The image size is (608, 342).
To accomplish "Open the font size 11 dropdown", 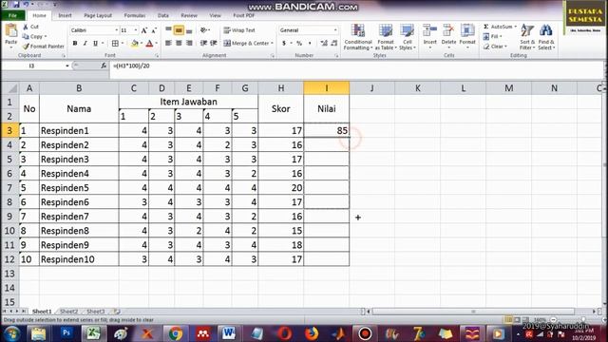I will click(x=136, y=30).
